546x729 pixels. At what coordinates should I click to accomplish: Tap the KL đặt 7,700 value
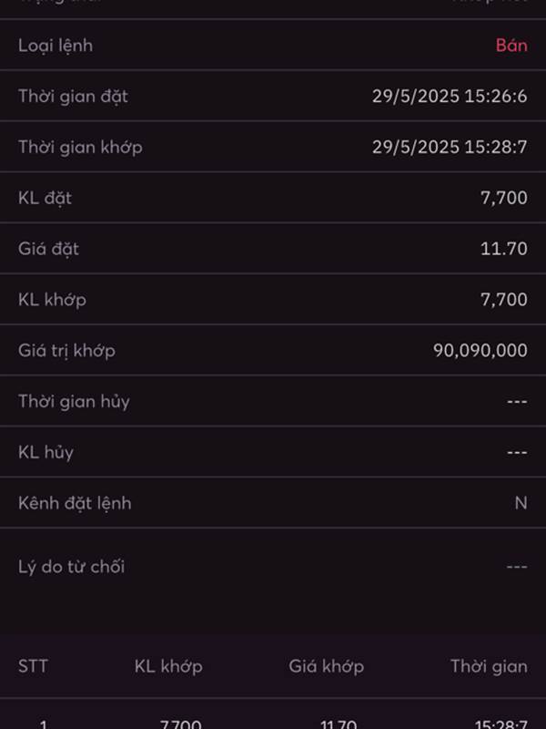click(x=504, y=198)
